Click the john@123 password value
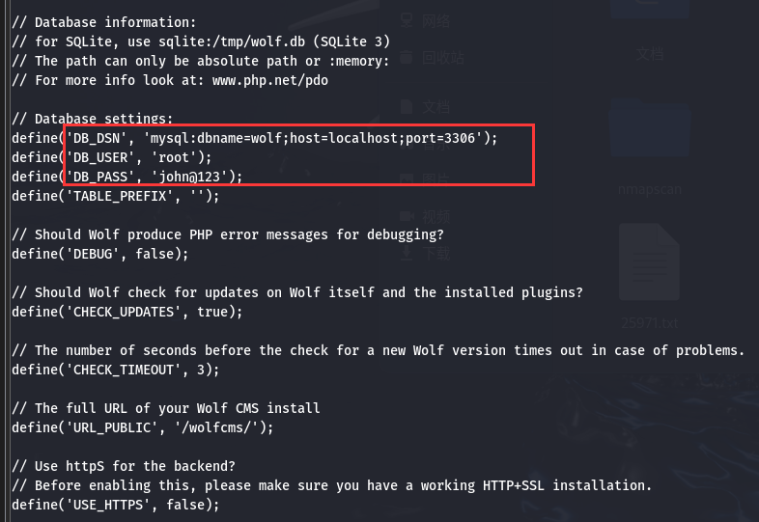The image size is (759, 522). pos(189,178)
